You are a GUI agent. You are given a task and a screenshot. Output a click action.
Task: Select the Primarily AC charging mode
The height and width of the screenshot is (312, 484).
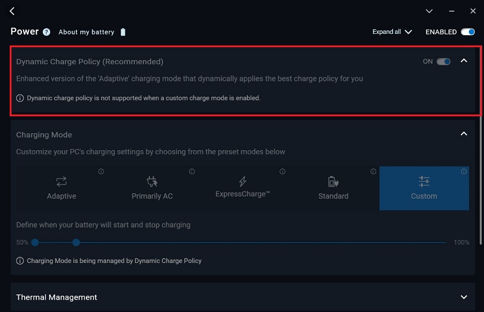pyautogui.click(x=152, y=188)
